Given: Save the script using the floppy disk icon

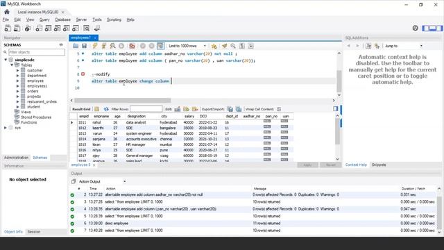Looking at the screenshot, I should (84, 46).
